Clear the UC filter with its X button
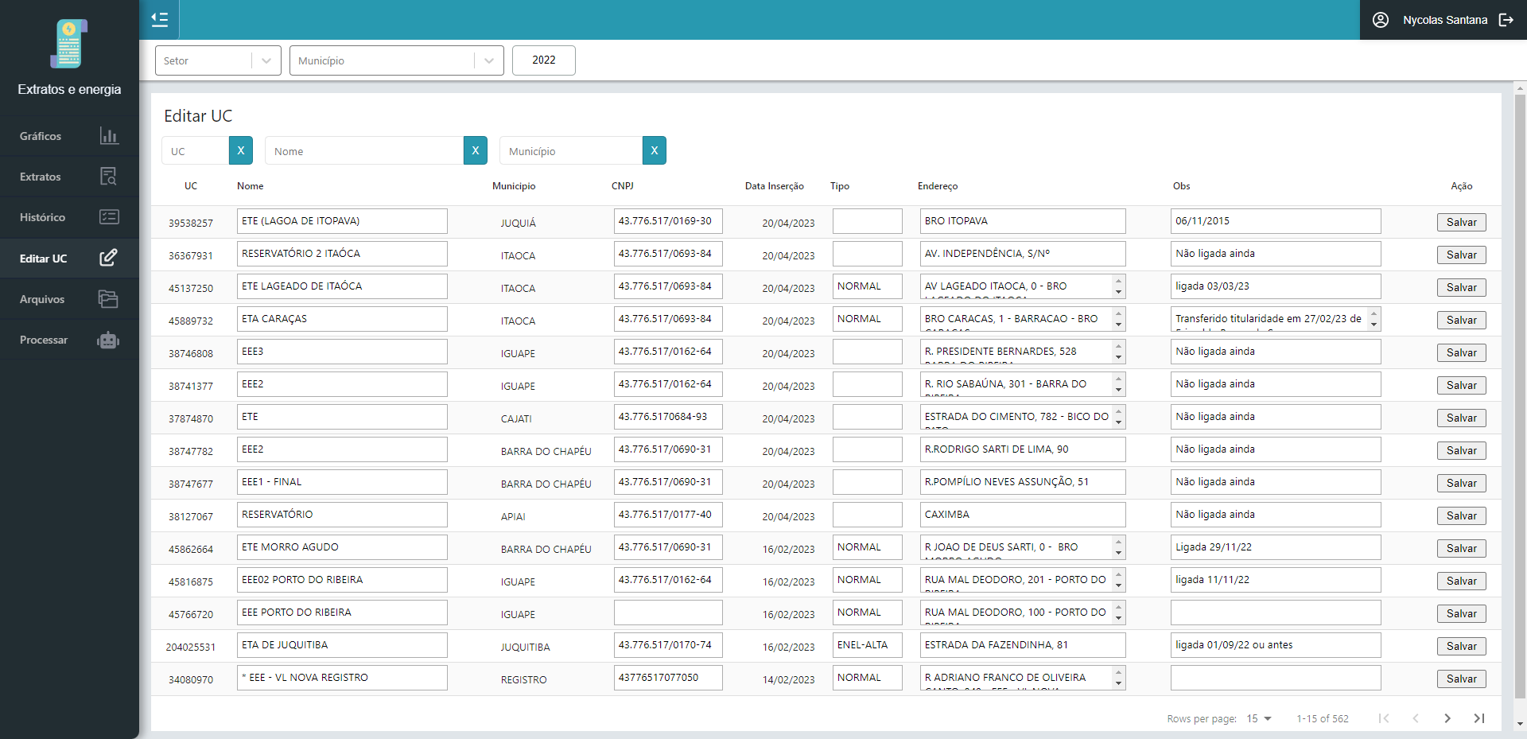Image resolution: width=1527 pixels, height=739 pixels. pyautogui.click(x=241, y=150)
